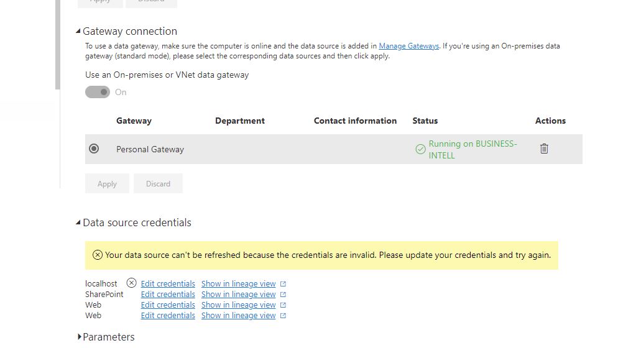Edit credentials for localhost
The image size is (641, 348).
168,284
